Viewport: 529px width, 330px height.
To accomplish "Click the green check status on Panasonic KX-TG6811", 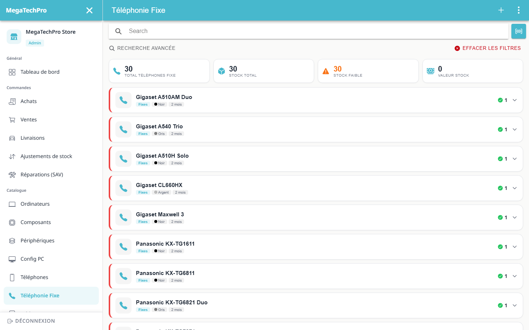I will [x=500, y=276].
